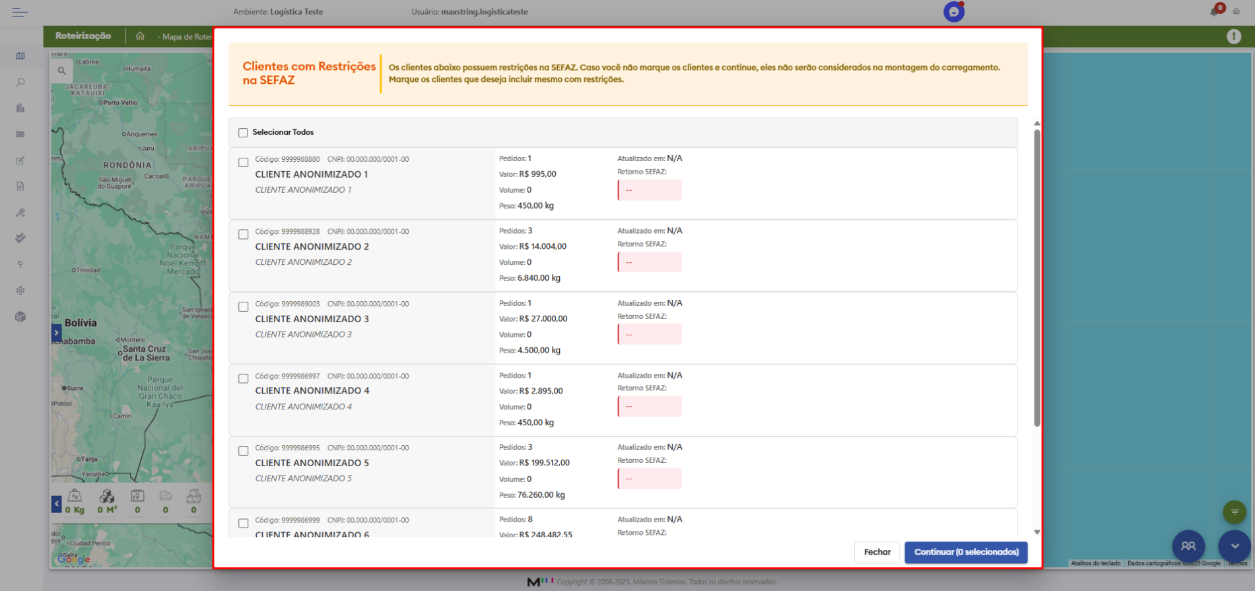Expand the blue chevron-down floating button
The image size is (1255, 591).
pos(1235,546)
